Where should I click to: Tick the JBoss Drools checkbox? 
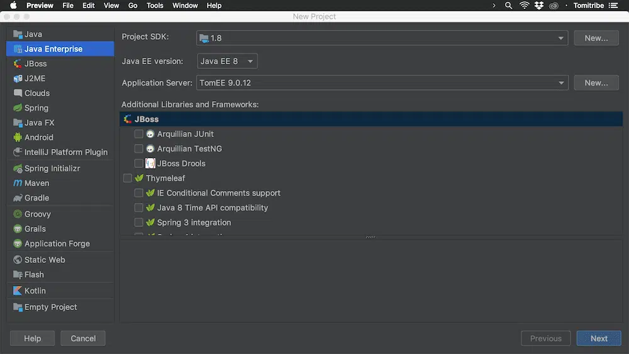coord(139,163)
